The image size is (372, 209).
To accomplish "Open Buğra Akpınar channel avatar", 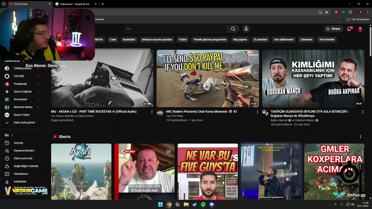I will [265, 112].
